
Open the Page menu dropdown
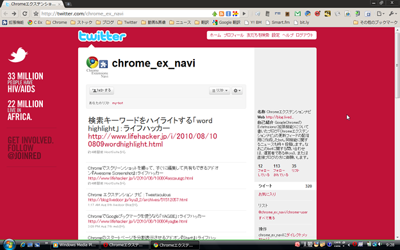[x=381, y=13]
